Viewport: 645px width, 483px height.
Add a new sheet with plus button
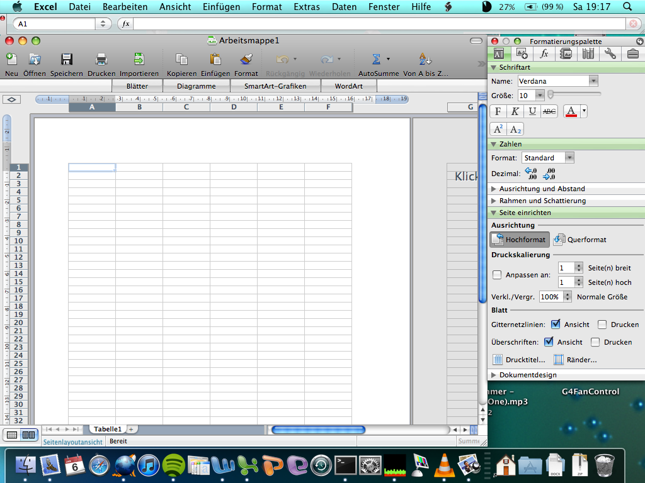131,429
